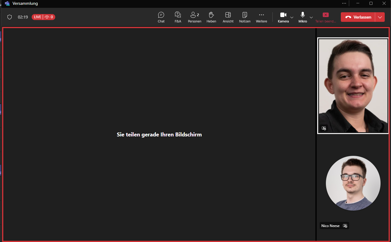Click the circular avatar of Nico Neese
The width and height of the screenshot is (391, 242).
(353, 183)
